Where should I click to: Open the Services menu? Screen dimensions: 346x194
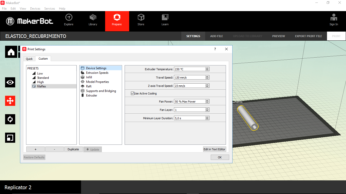coord(50,8)
